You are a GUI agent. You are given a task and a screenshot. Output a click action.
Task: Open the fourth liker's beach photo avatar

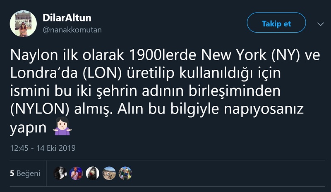pyautogui.click(x=109, y=173)
